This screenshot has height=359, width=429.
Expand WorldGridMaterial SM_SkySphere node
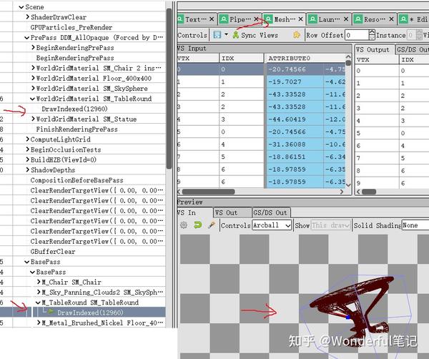coord(33,88)
